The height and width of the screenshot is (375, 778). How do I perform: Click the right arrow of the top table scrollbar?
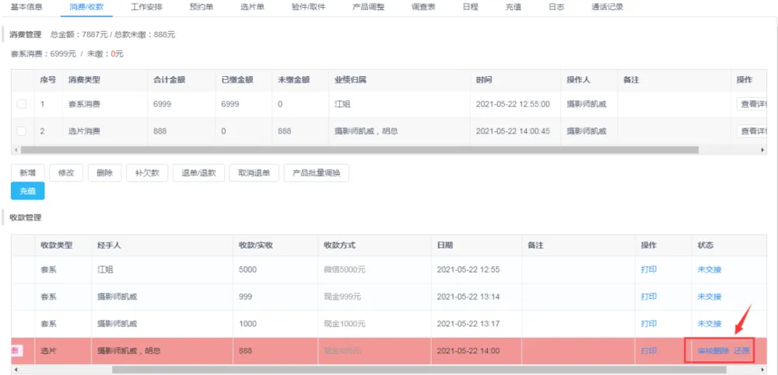tap(762, 149)
